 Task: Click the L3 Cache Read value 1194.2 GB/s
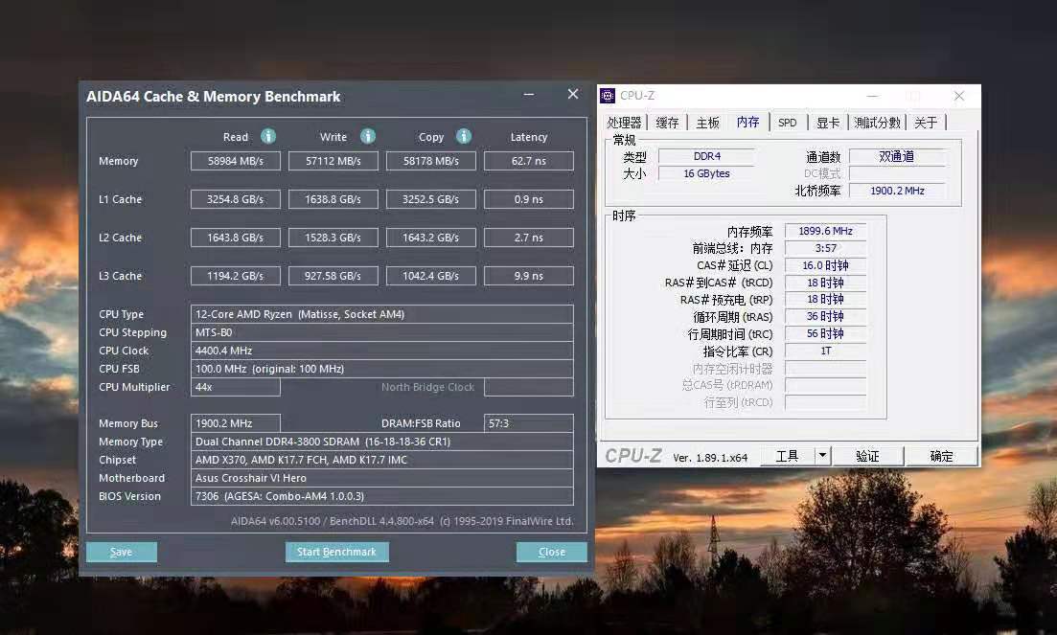(236, 276)
